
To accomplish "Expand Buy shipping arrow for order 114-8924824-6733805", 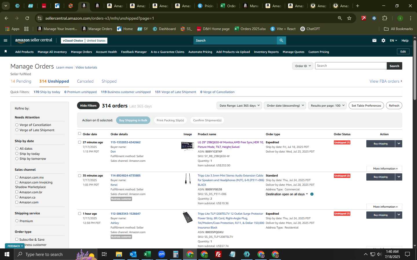I will 399,177.
